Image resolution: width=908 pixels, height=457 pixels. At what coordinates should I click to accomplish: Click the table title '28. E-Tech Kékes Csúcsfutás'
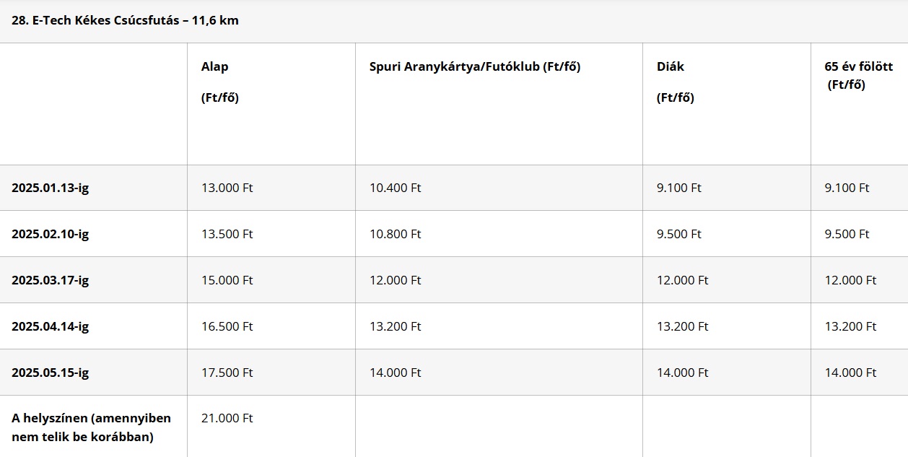point(125,21)
